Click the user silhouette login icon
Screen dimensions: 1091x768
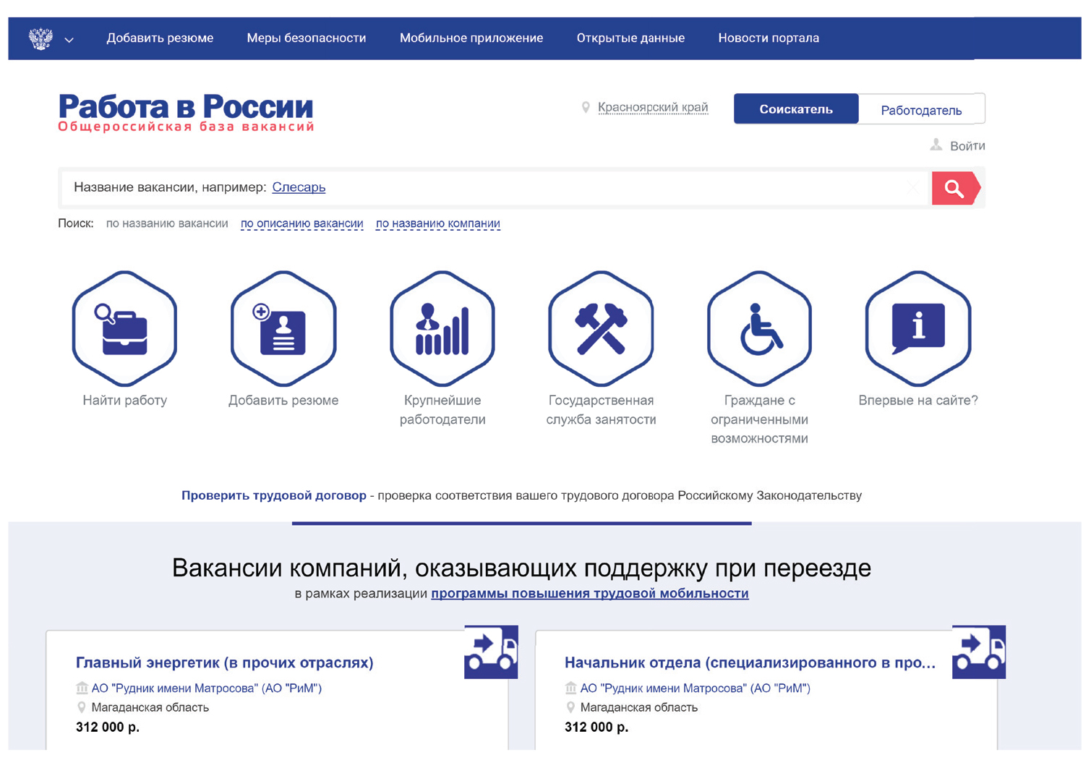pos(936,145)
